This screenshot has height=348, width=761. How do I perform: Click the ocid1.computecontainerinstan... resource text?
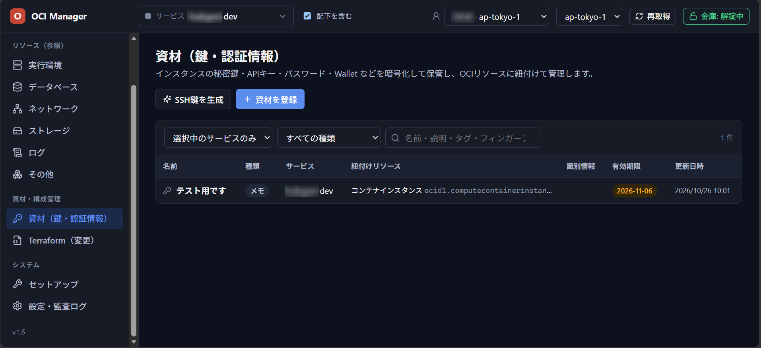click(488, 191)
